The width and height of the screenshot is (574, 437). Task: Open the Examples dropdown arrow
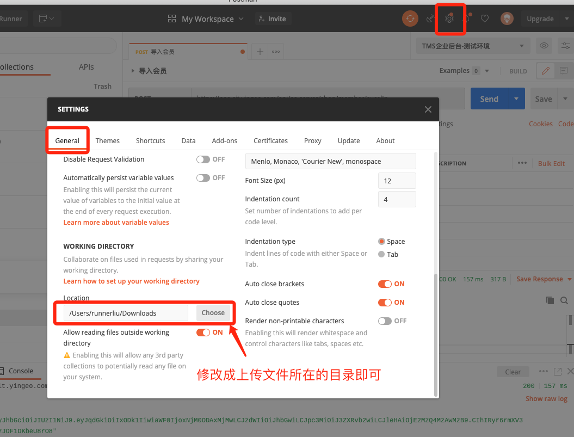487,71
